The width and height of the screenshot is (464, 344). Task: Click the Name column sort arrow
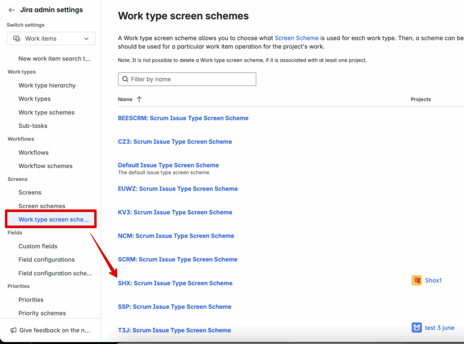pos(139,99)
